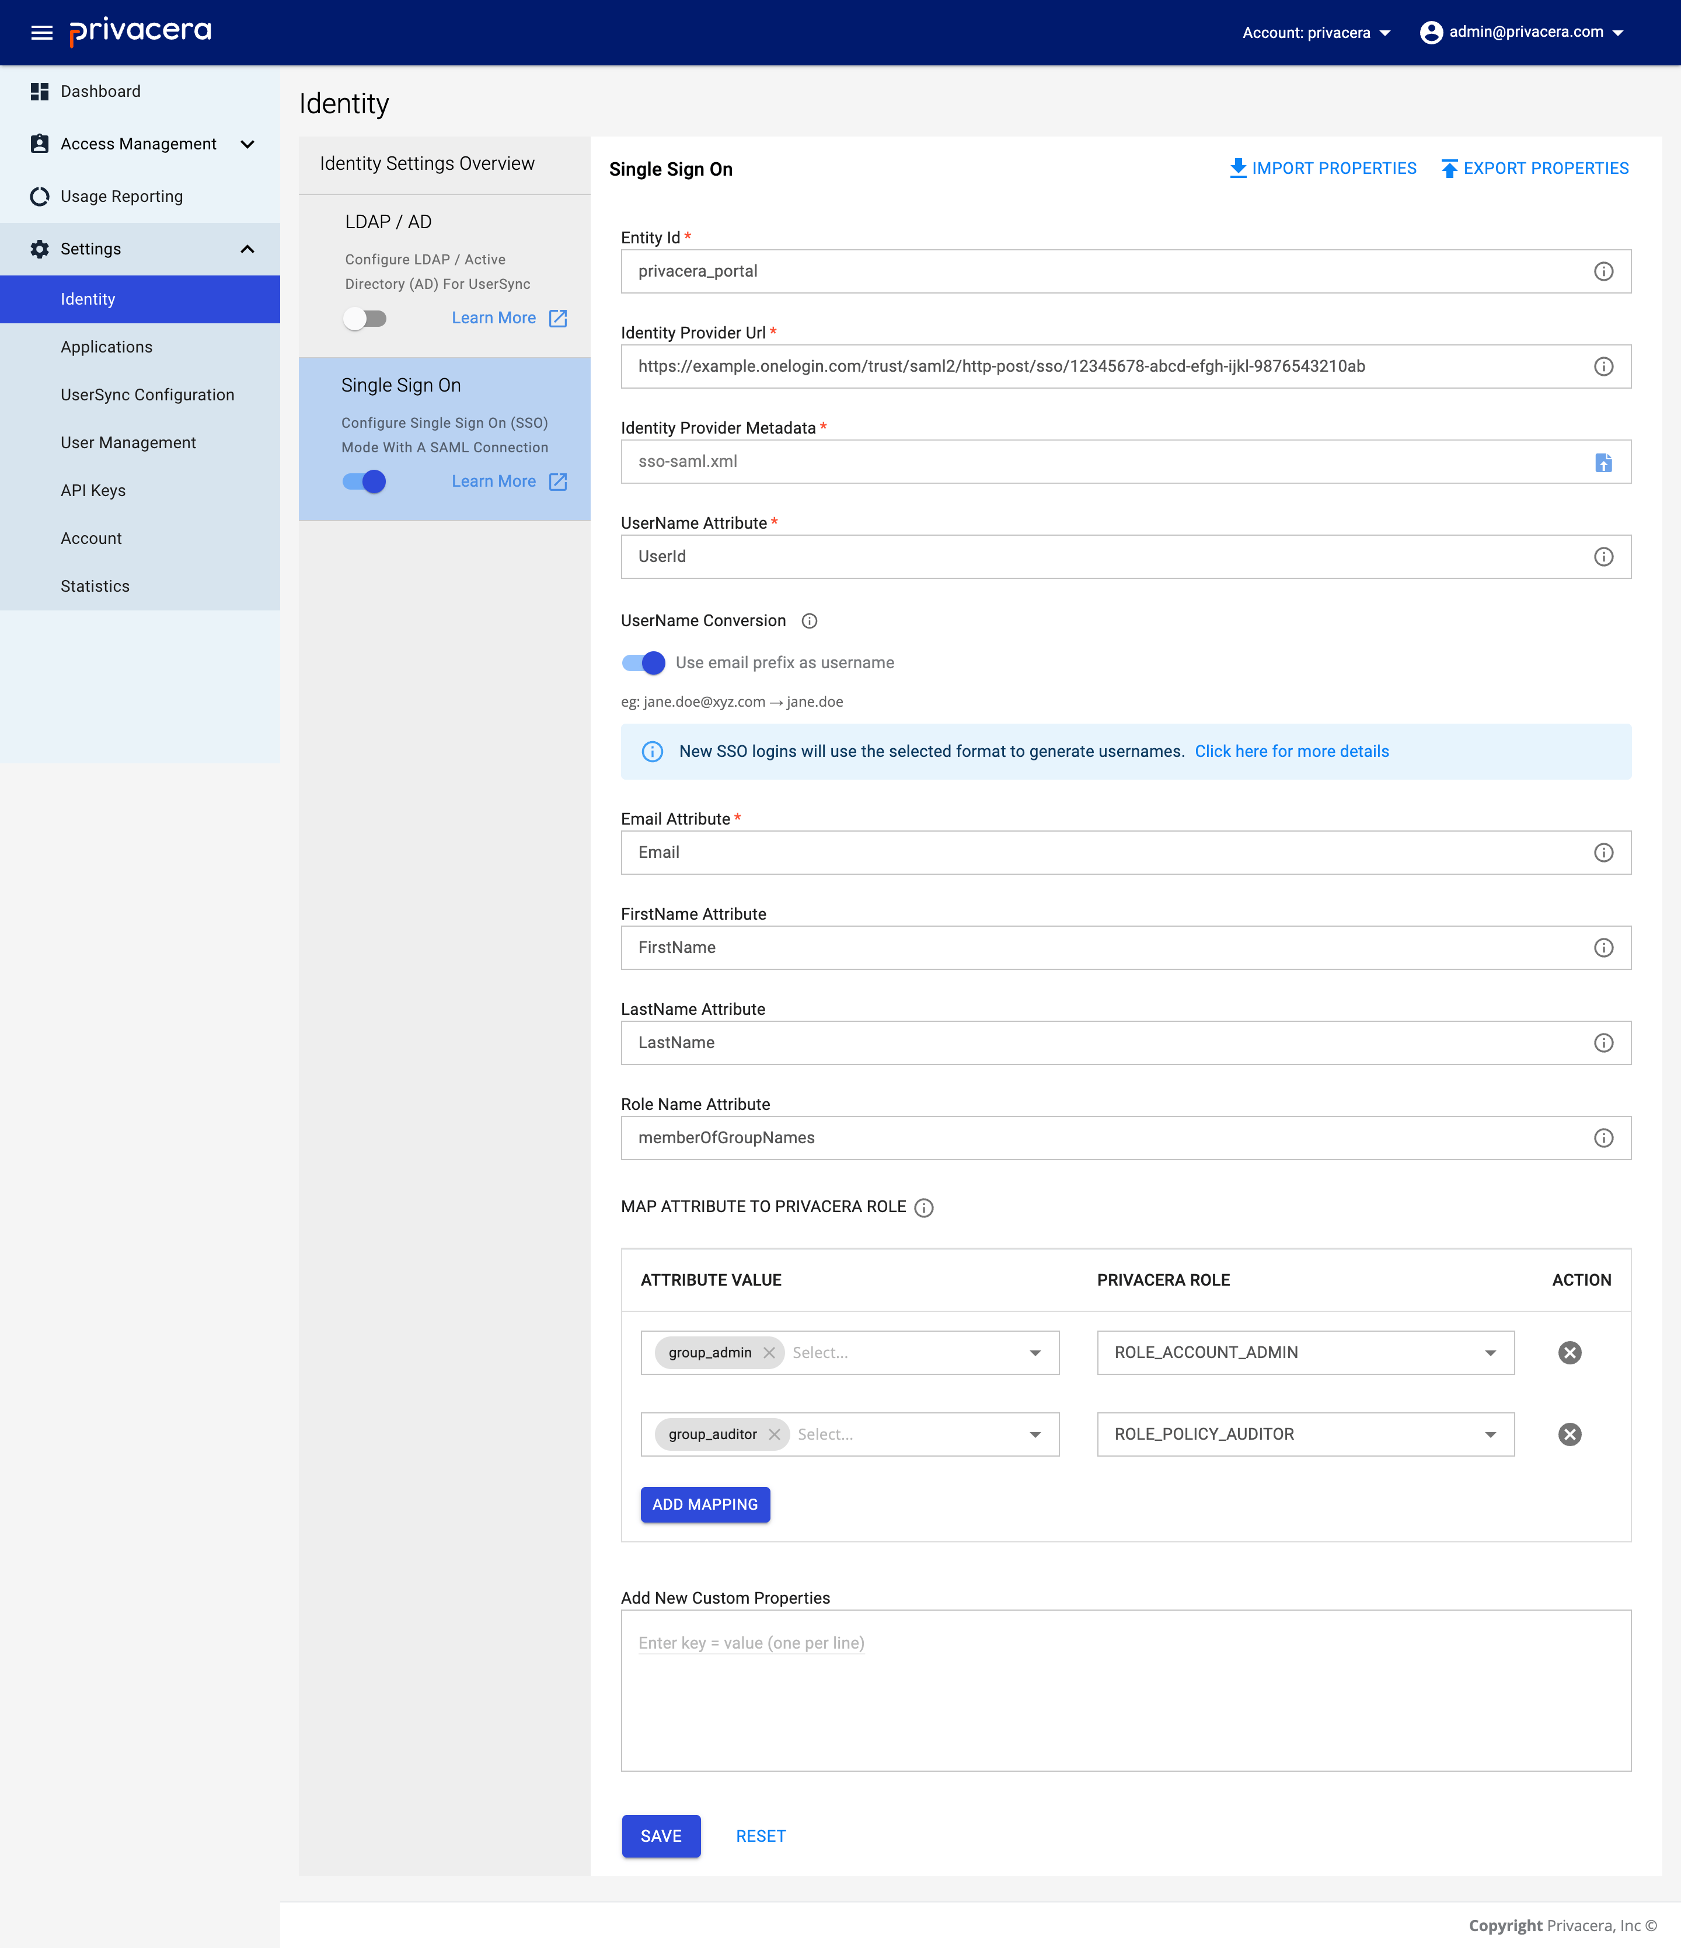1681x1948 pixels.
Task: Toggle Use email prefix as username
Action: (644, 663)
